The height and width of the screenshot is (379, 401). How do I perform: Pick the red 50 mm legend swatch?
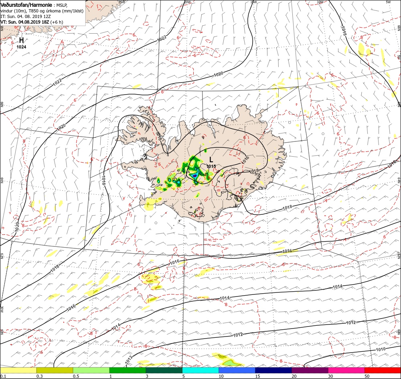(383, 370)
